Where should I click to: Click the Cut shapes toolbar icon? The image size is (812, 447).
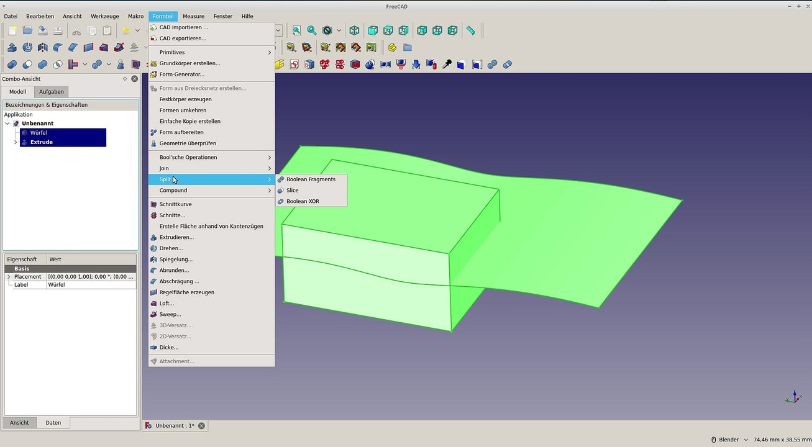pyautogui.click(x=27, y=65)
